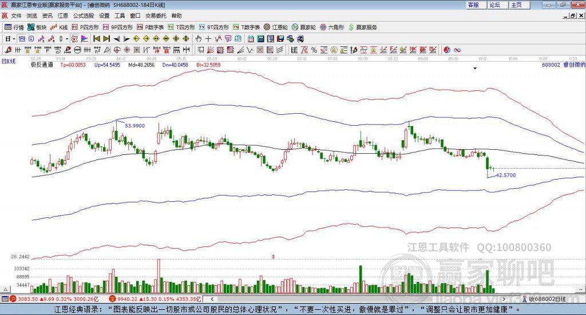Viewport: 586px width, 315px height.
Task: Open the 工具 menu
Action: pyautogui.click(x=120, y=15)
